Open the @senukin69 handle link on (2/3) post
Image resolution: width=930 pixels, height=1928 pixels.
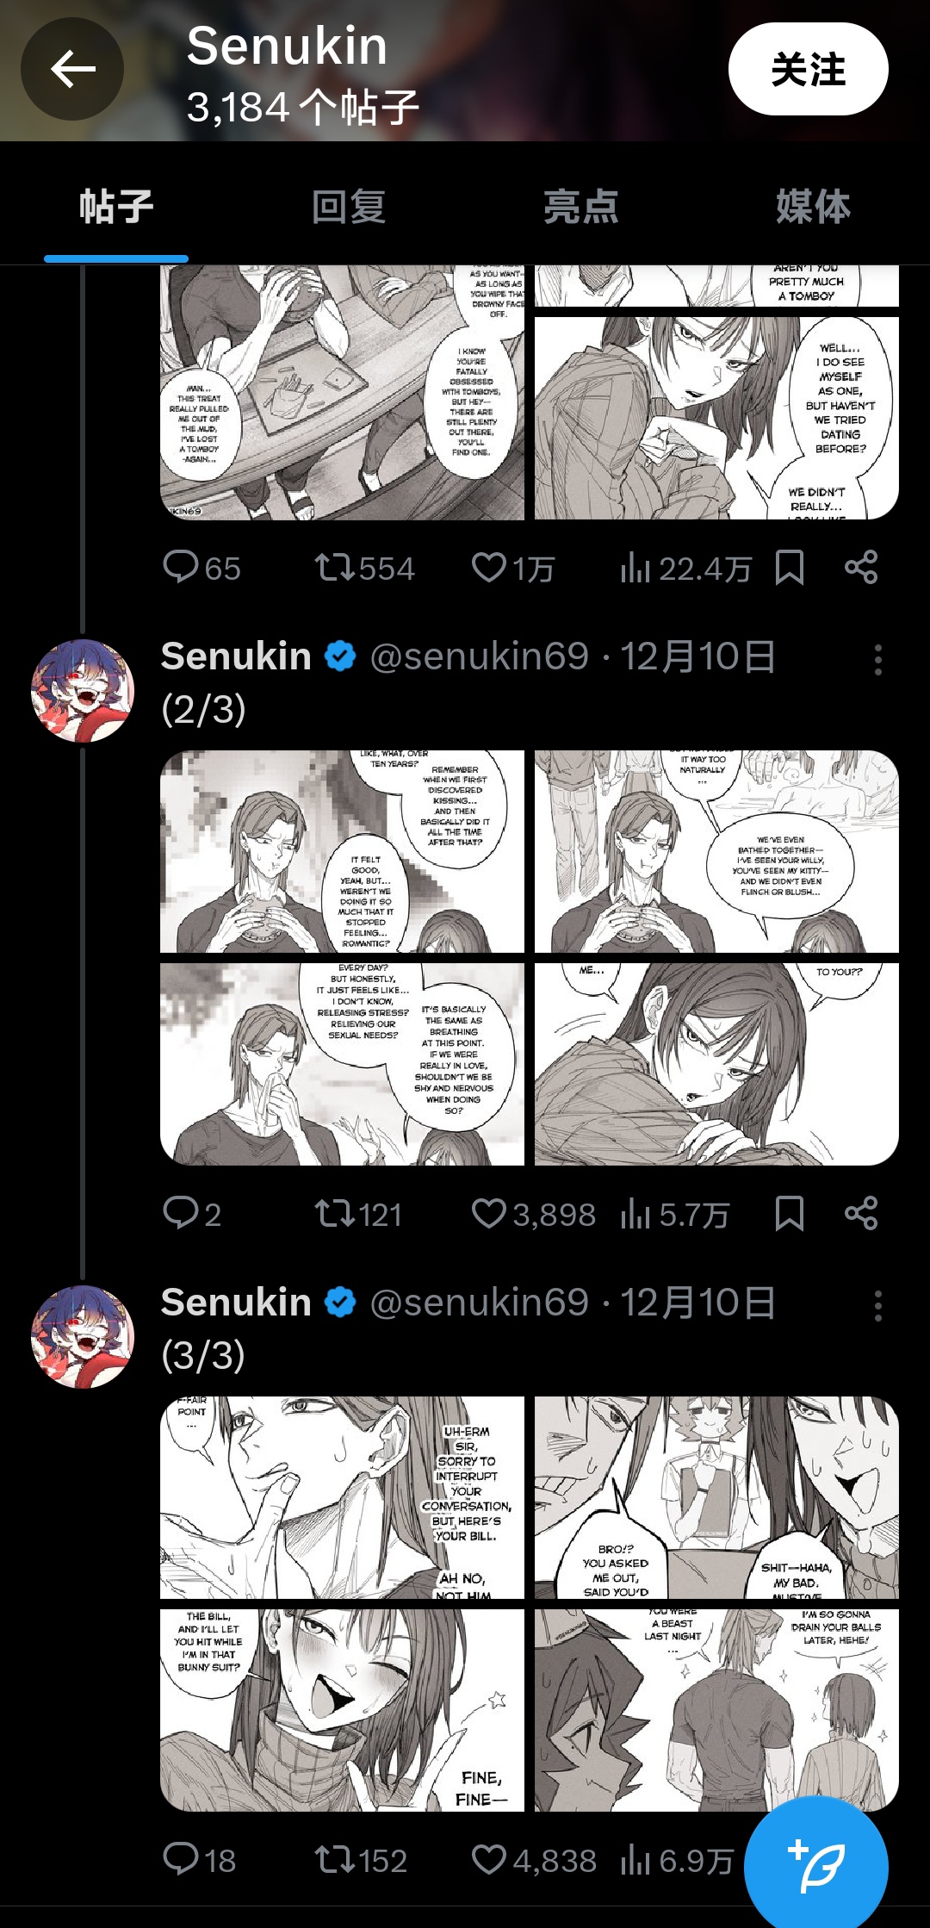[x=479, y=656]
